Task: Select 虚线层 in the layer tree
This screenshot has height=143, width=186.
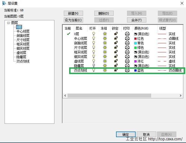Action: [21, 53]
